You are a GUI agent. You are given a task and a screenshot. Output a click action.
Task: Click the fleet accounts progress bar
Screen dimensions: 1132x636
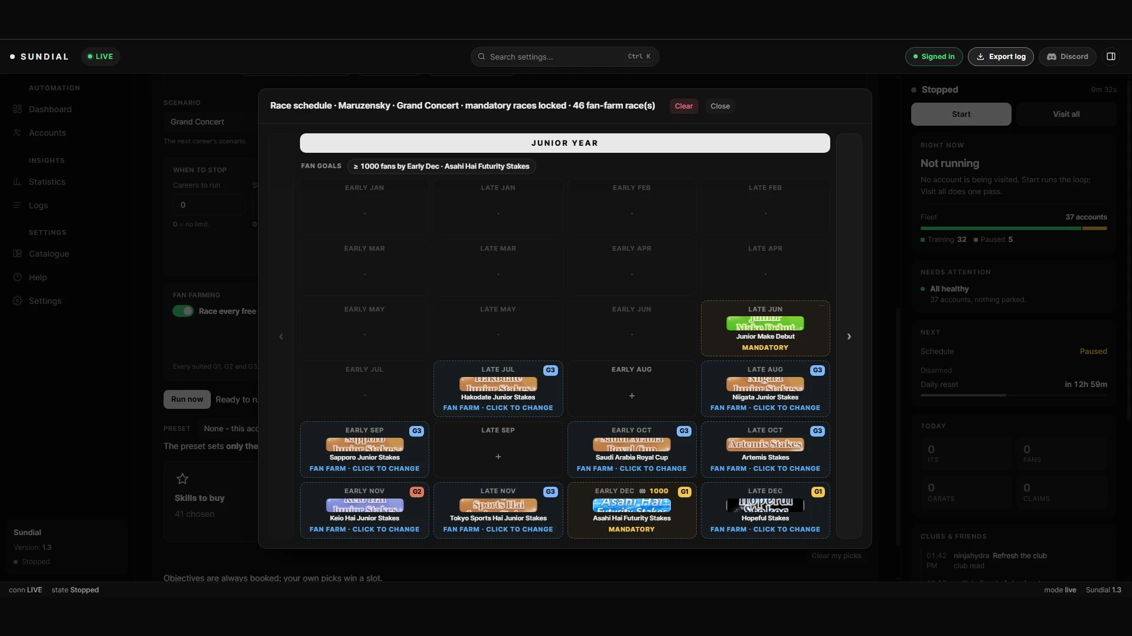click(1014, 228)
